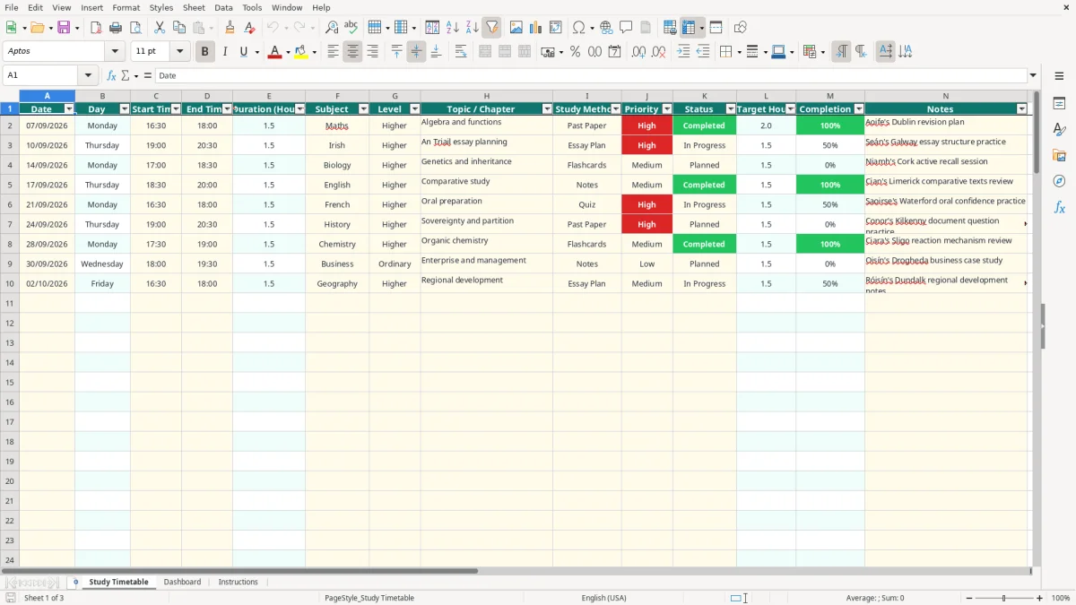The image size is (1076, 605).
Task: Clear direct formatting
Action: pyautogui.click(x=250, y=28)
